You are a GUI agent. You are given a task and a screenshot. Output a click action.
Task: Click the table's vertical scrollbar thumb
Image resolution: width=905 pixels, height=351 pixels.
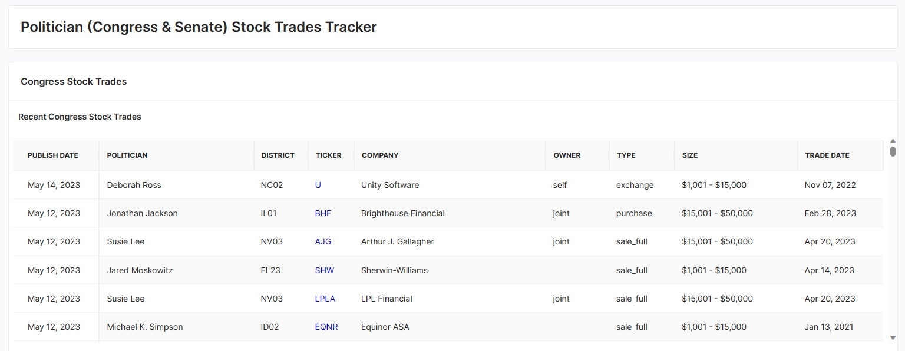click(x=893, y=151)
